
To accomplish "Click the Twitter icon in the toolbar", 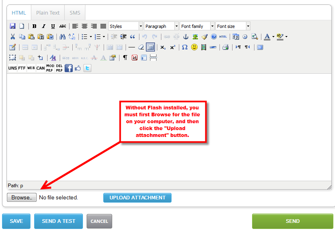I will coord(87,68).
